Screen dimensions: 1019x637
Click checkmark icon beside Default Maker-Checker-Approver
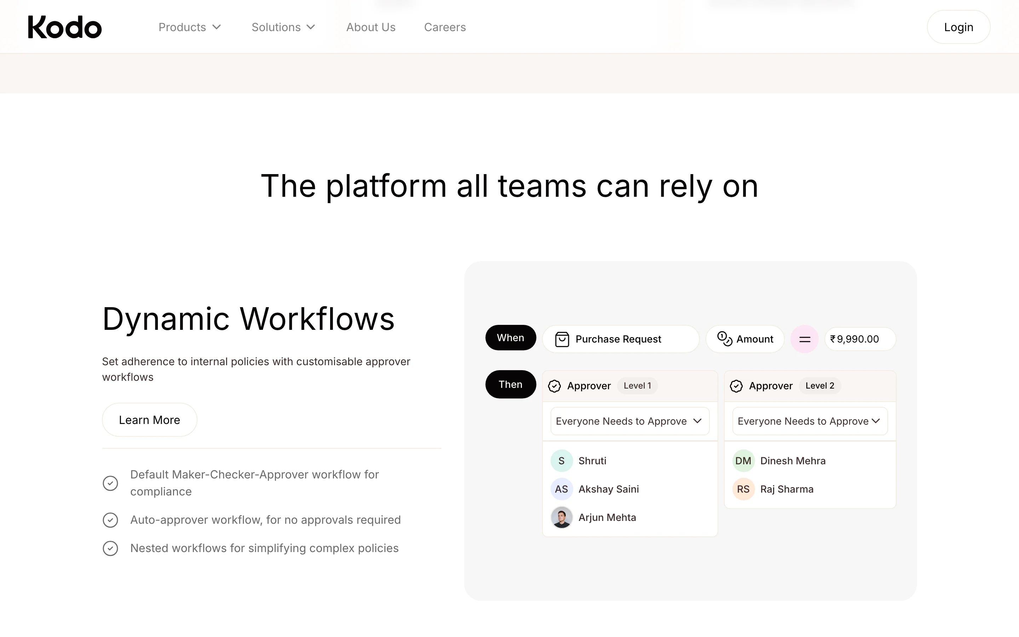(110, 483)
